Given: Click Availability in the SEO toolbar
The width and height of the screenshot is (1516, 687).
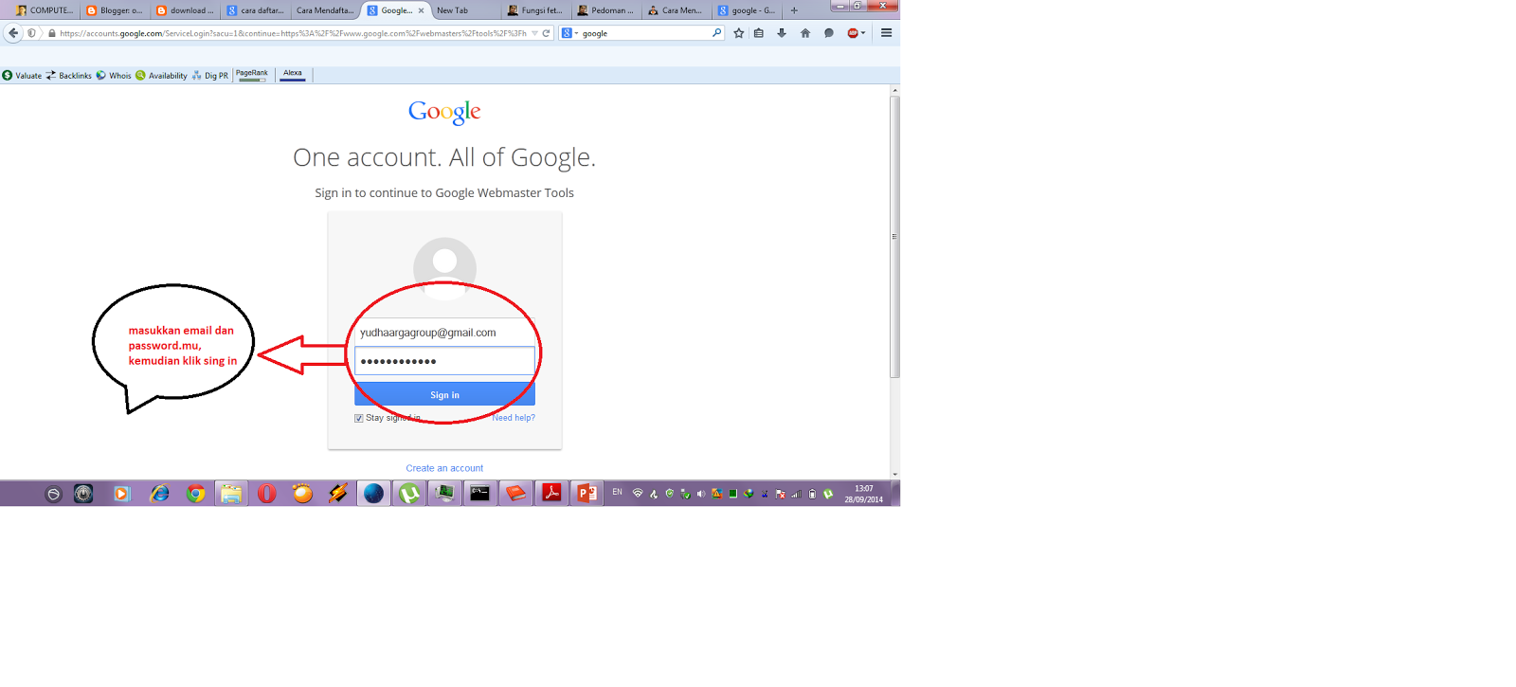Looking at the screenshot, I should point(161,76).
